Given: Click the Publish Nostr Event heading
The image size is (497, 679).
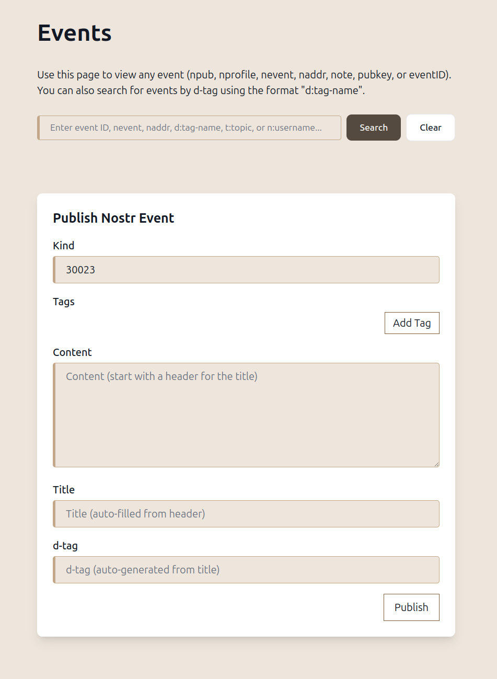Looking at the screenshot, I should coord(113,218).
